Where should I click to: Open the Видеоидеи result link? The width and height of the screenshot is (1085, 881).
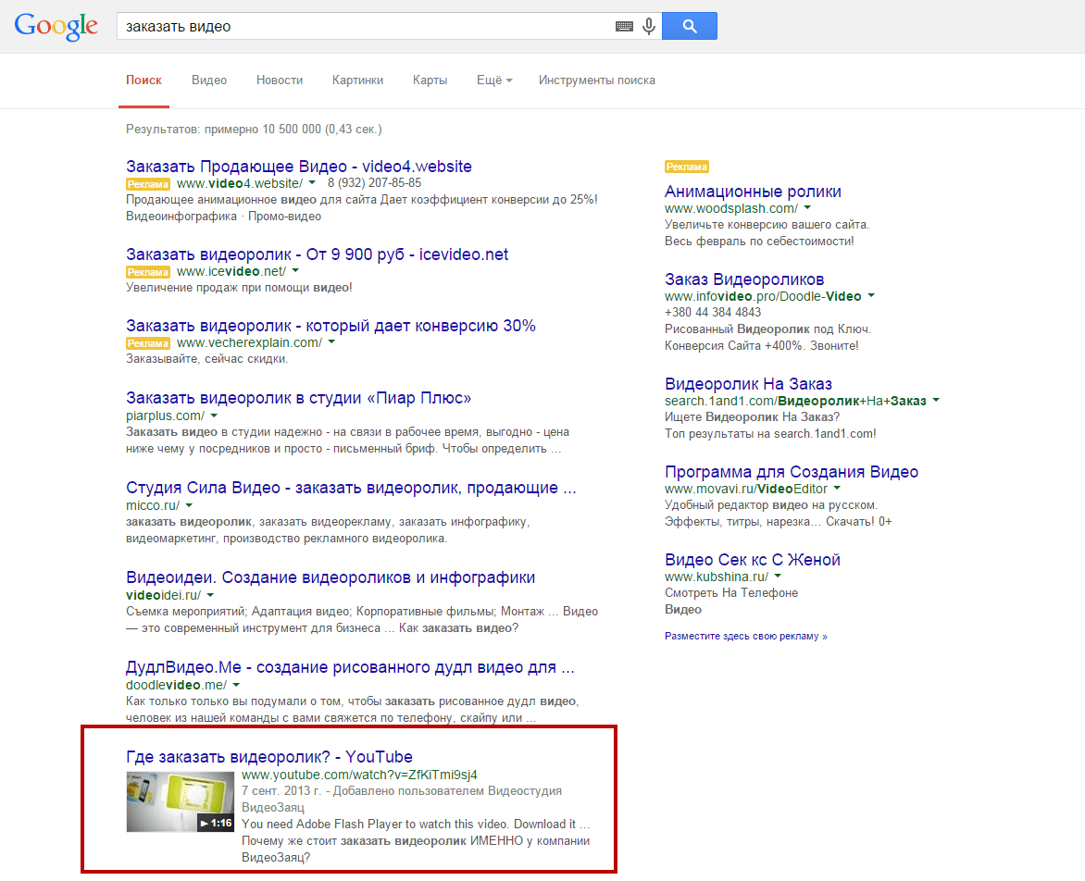(x=330, y=577)
